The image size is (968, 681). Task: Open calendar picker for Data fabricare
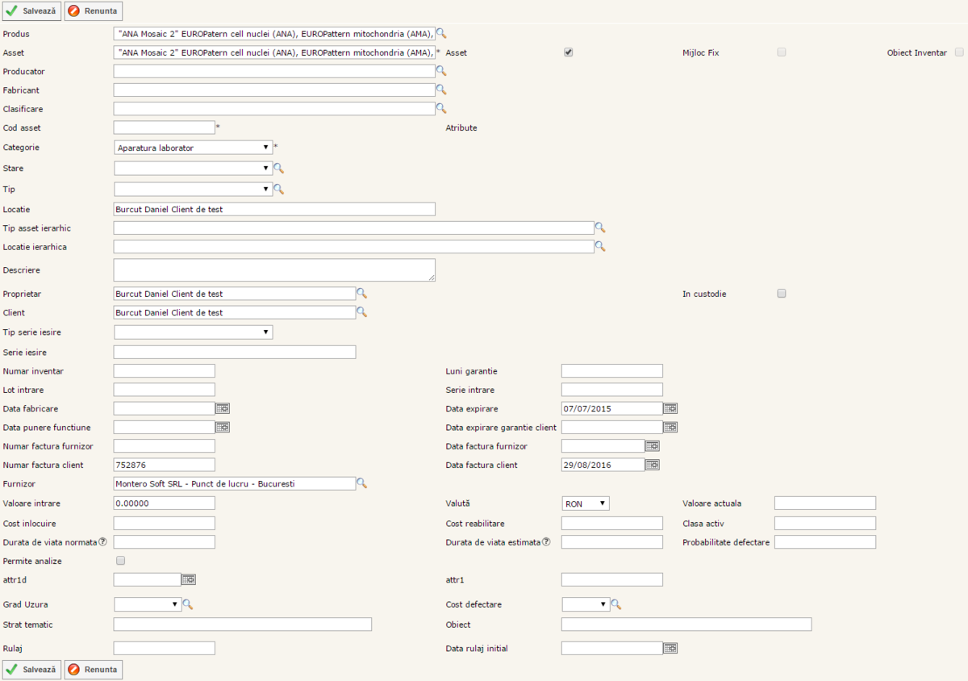point(223,408)
